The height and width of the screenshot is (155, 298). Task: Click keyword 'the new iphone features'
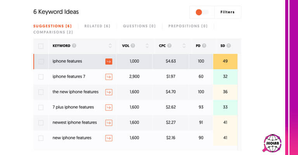(x=75, y=92)
